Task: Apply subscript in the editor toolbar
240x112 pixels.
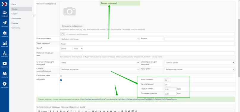Action: pyautogui.click(x=64, y=111)
